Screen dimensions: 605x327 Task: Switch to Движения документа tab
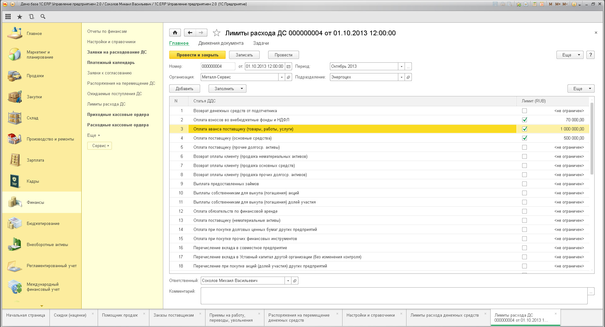(x=221, y=43)
